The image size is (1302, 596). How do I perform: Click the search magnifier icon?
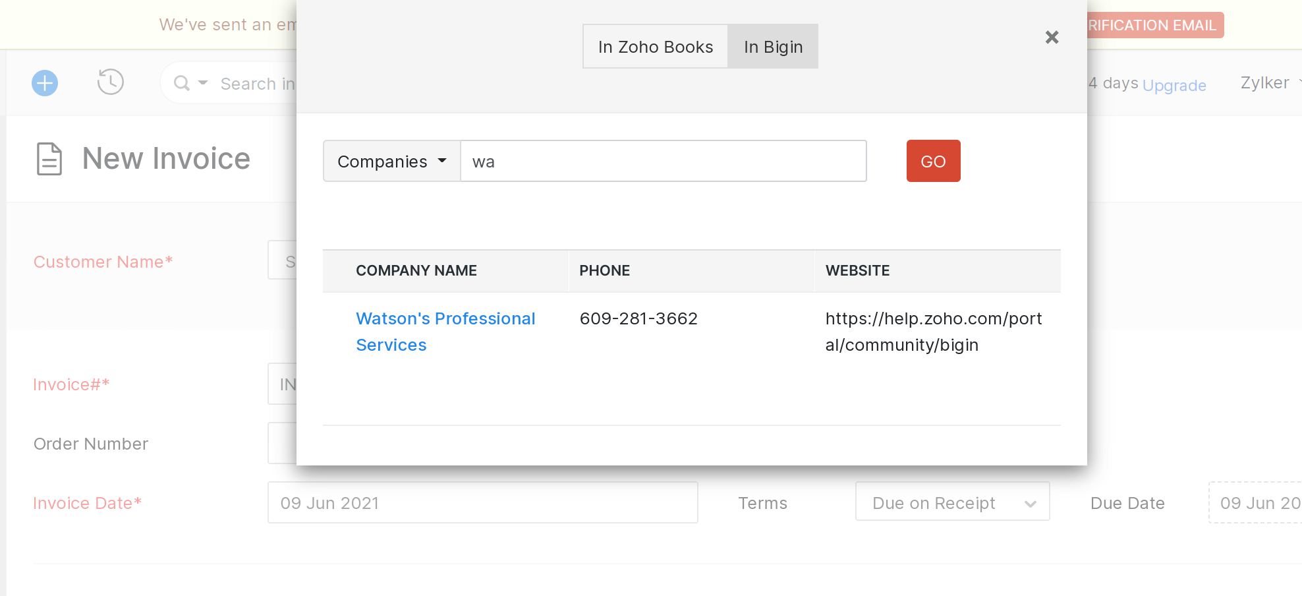[181, 83]
